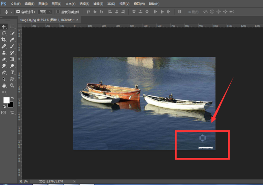Viewport: 263px width, 185px height.
Task: Toggle the 自动选择 checkbox
Action: (18, 12)
